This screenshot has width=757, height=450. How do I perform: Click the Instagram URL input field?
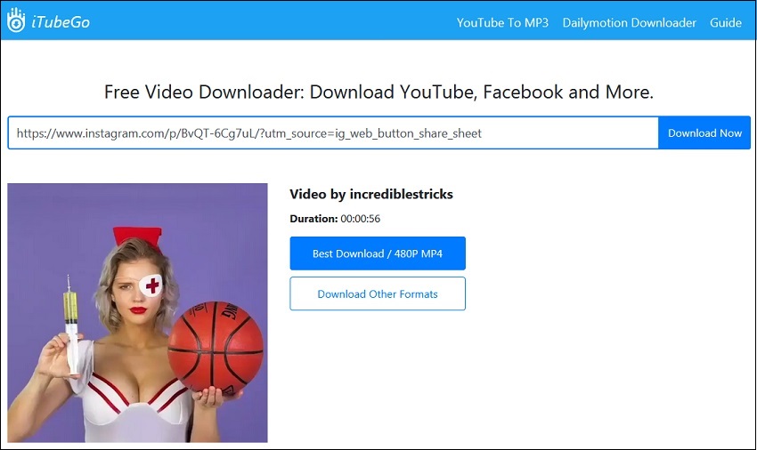click(333, 133)
